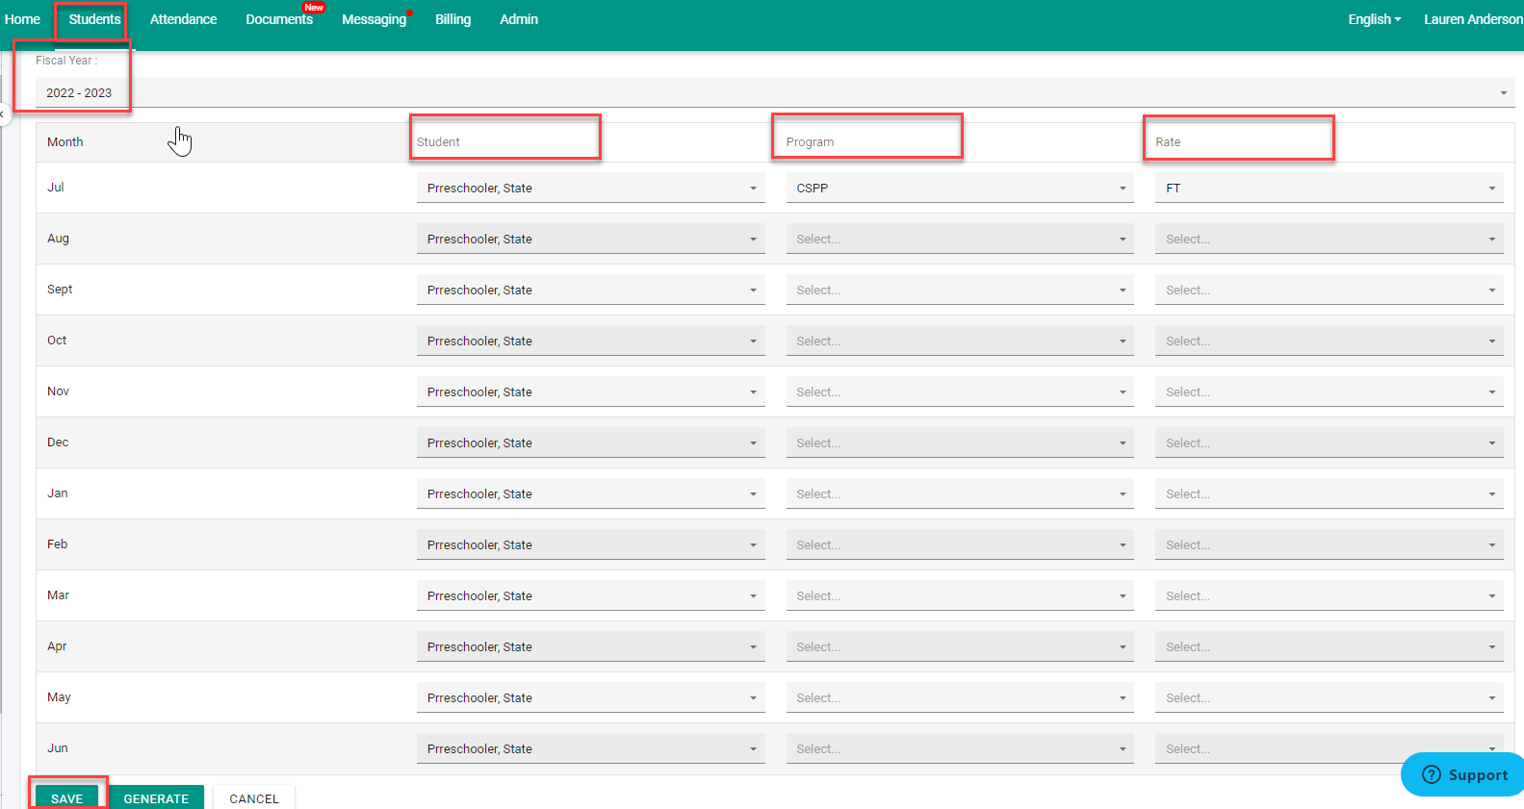
Task: Click the Support help icon button
Action: pos(1463,774)
